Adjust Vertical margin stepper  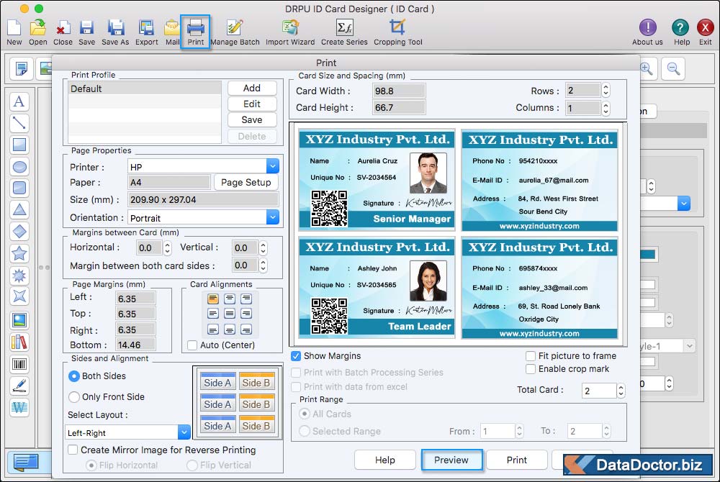263,248
